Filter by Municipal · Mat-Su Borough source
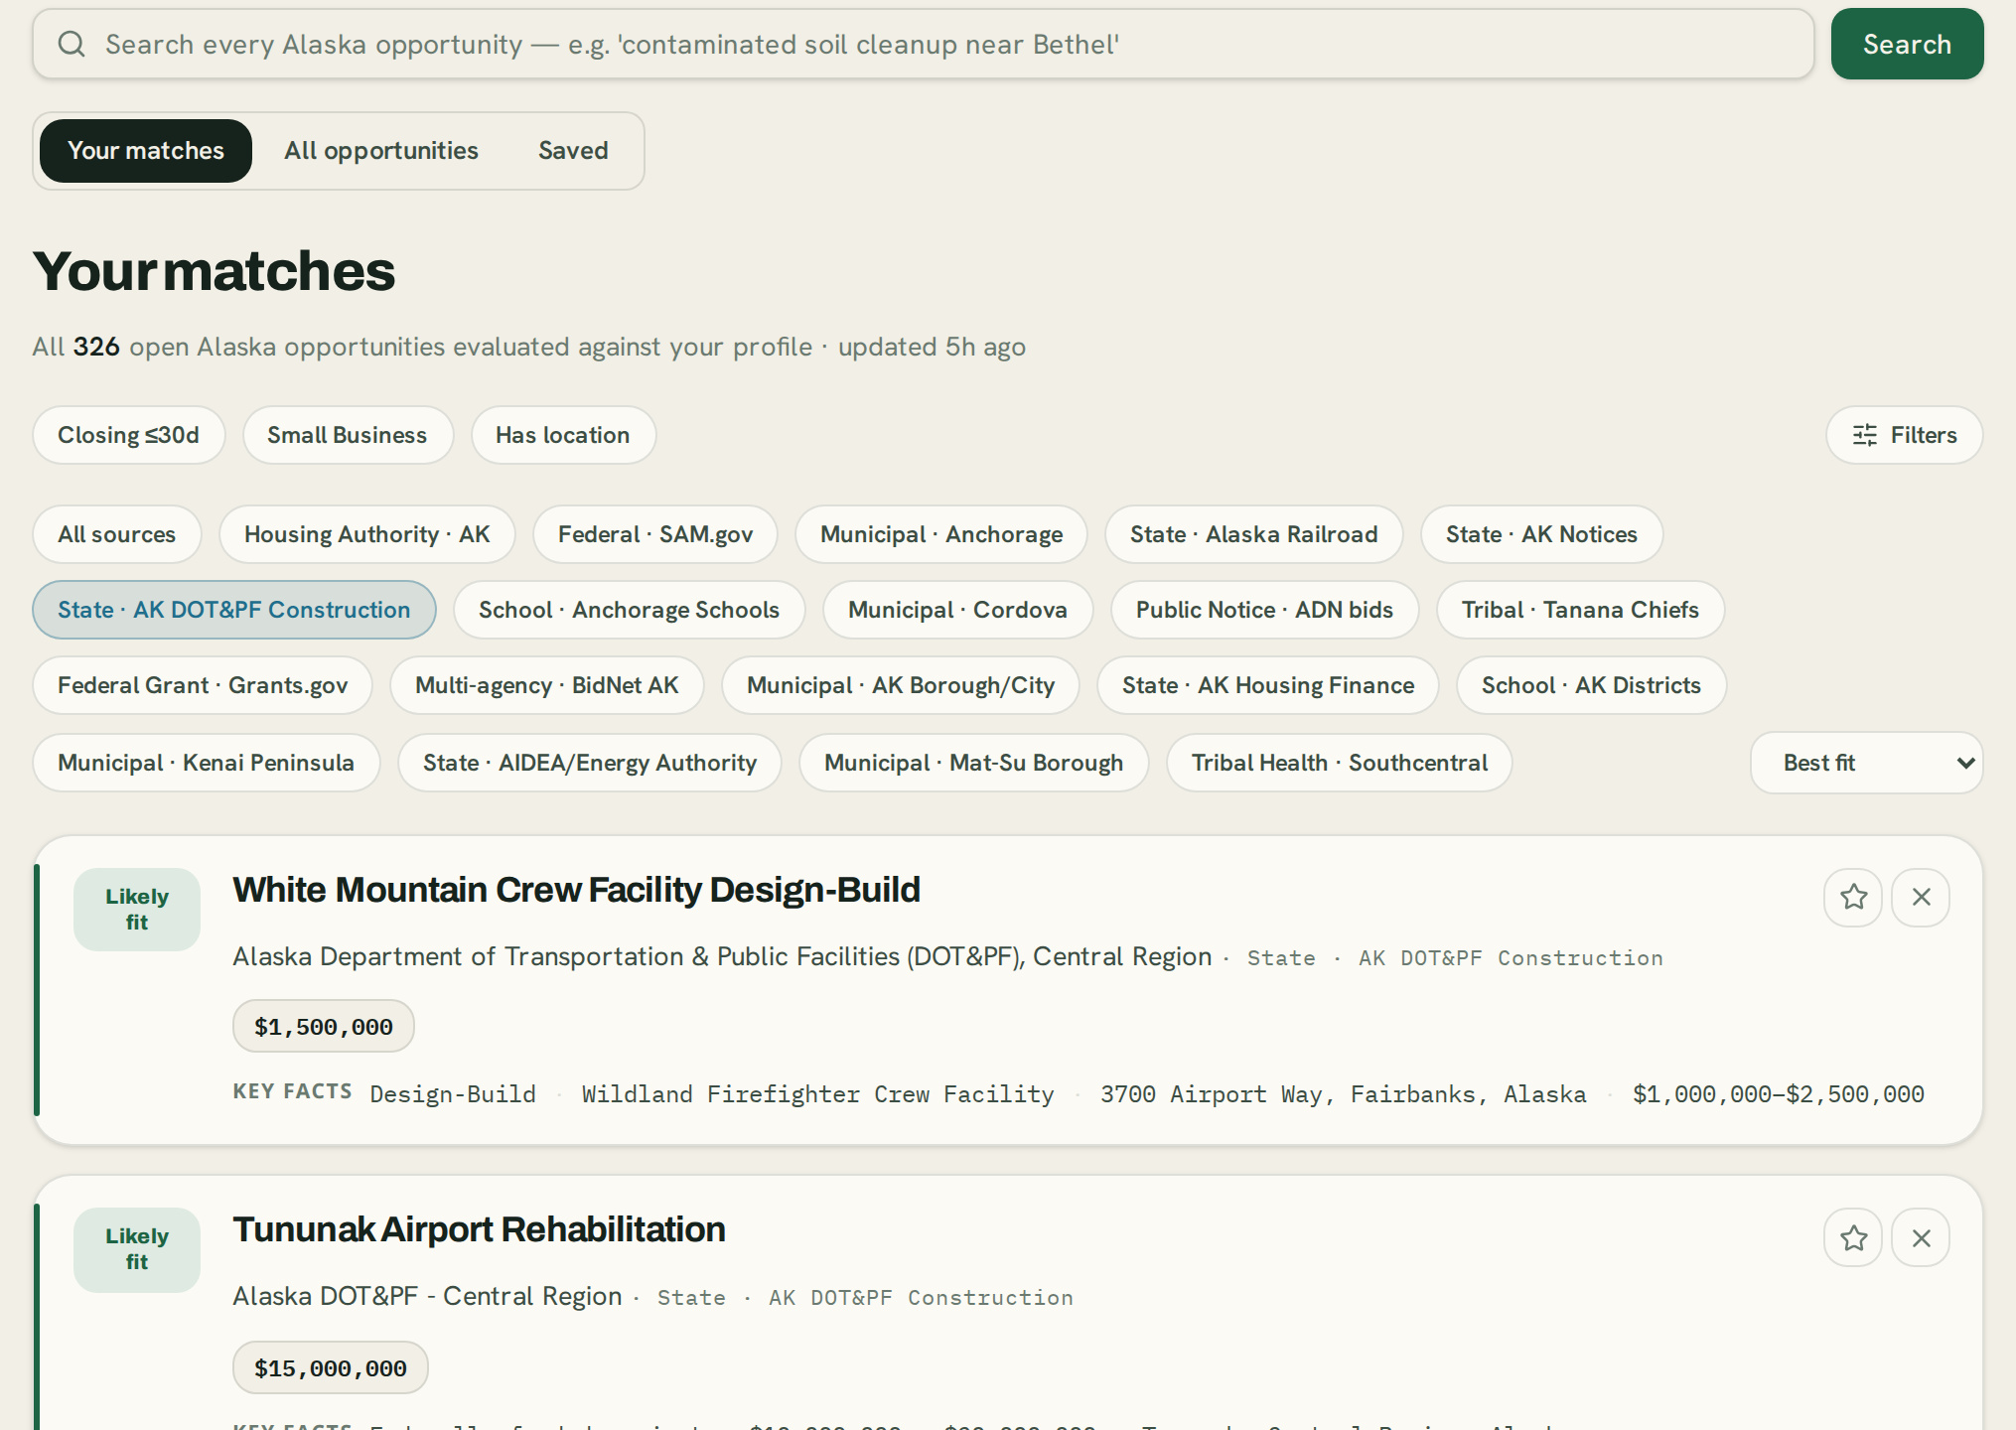This screenshot has width=2016, height=1430. coord(974,763)
